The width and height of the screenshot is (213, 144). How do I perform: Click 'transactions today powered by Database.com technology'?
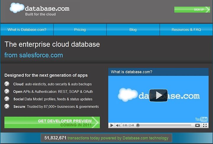[x=118, y=138]
